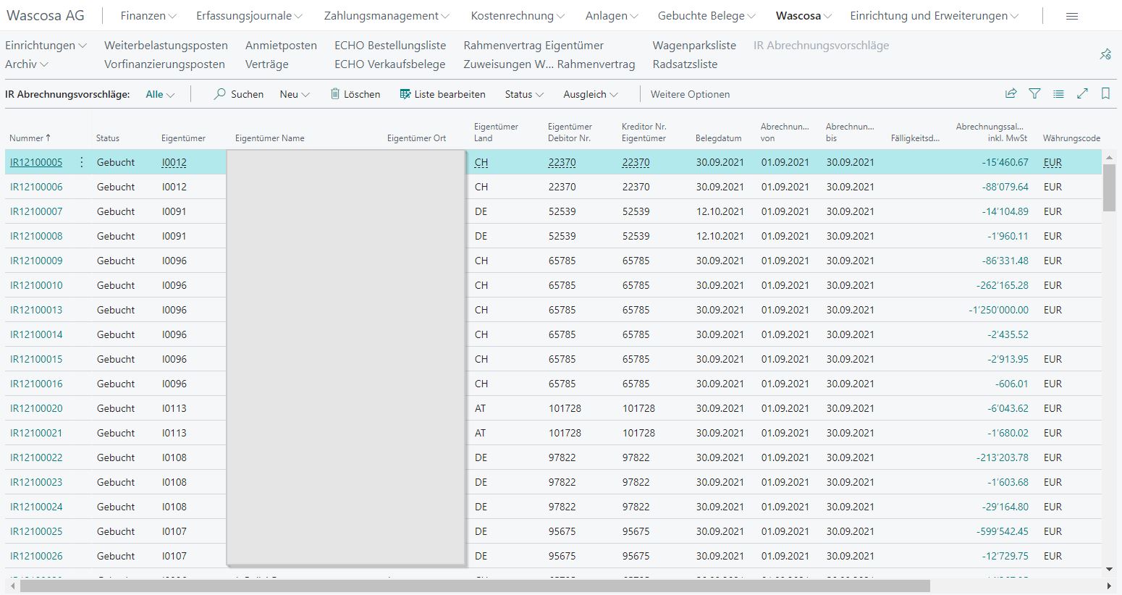The width and height of the screenshot is (1122, 595).
Task: Open the Wagenparksliste page
Action: click(694, 46)
